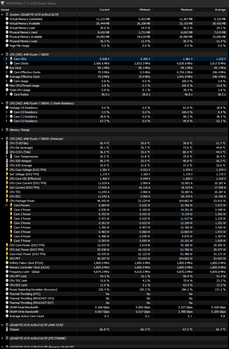Viewport: 229px width, 349px height.
Task: Collapse the C-State Residency section
Action: (x=2, y=103)
